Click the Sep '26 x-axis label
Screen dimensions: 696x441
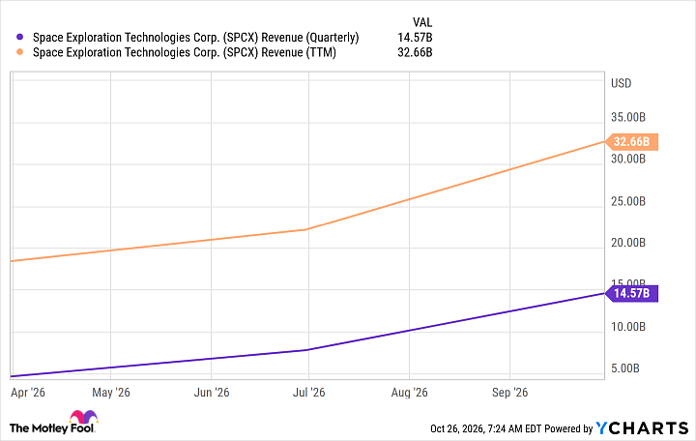510,393
